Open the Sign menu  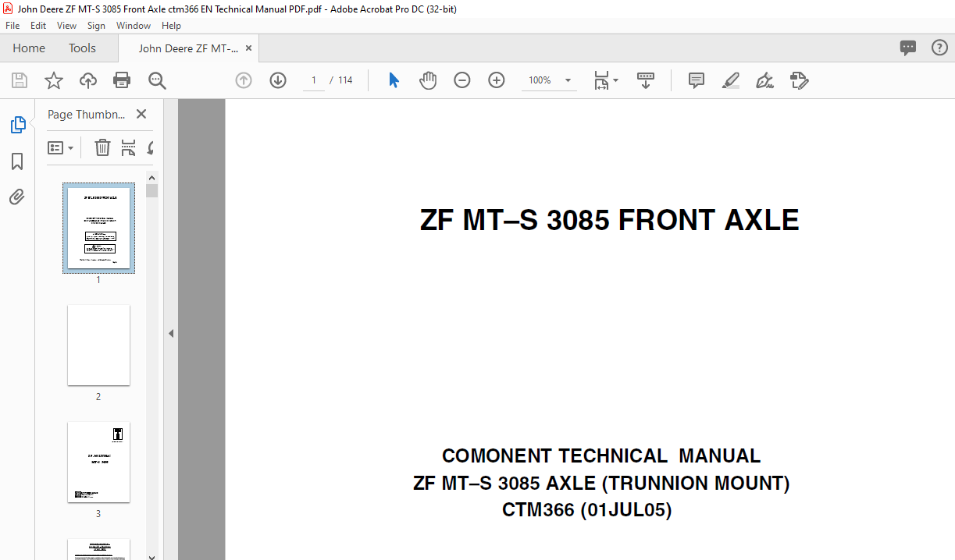click(x=96, y=26)
